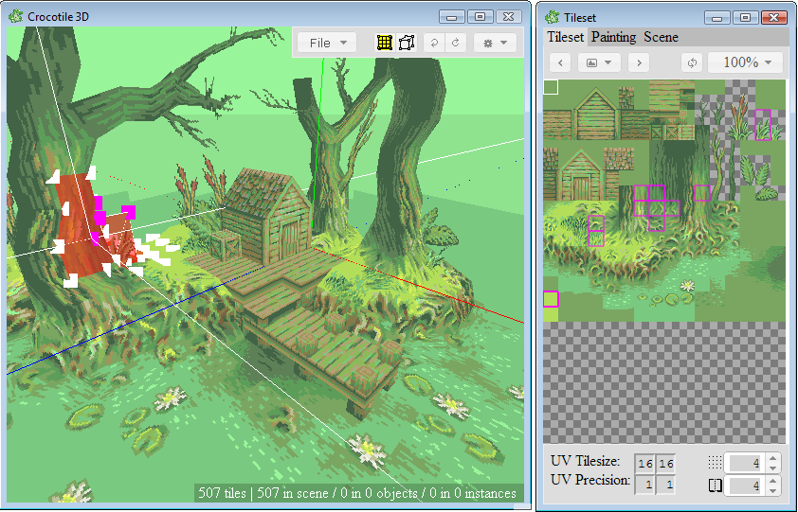Click the first UV Tilesize width field
This screenshot has width=798, height=512.
pos(644,463)
